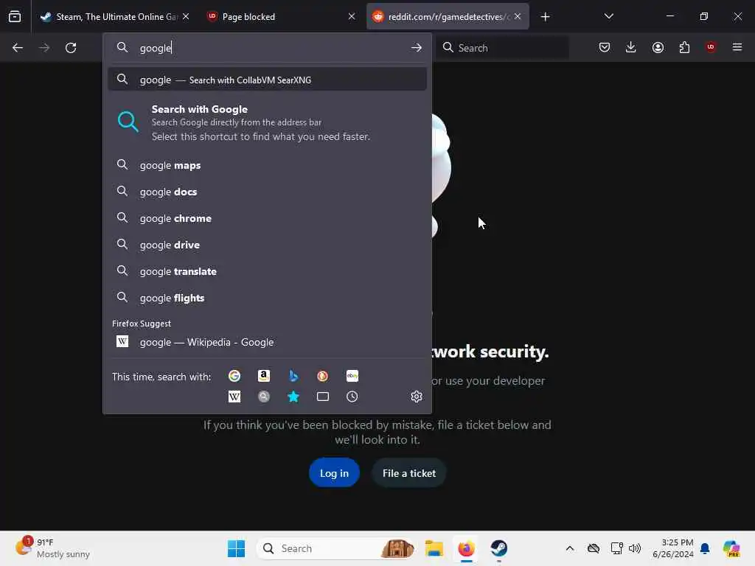Open the Extensions puzzle icon
The image size is (755, 566).
click(x=684, y=47)
